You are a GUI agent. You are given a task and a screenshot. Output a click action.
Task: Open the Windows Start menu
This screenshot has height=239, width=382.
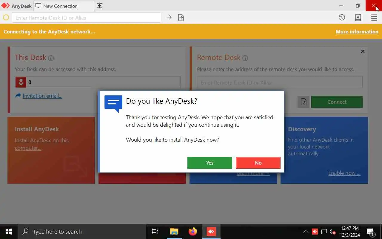pyautogui.click(x=9, y=232)
